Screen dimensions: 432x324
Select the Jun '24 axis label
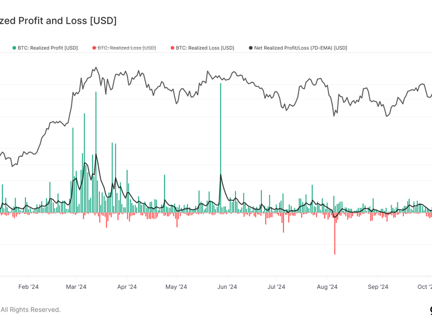point(227,287)
